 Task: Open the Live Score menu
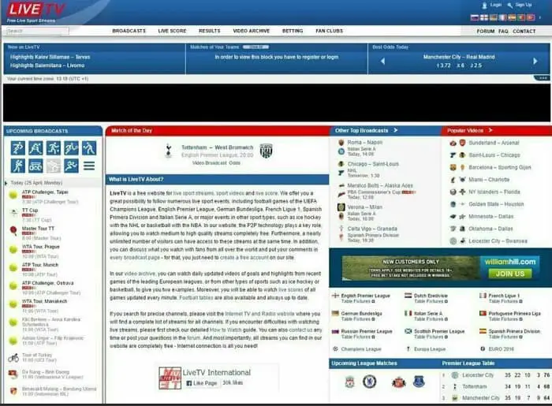click(x=172, y=31)
